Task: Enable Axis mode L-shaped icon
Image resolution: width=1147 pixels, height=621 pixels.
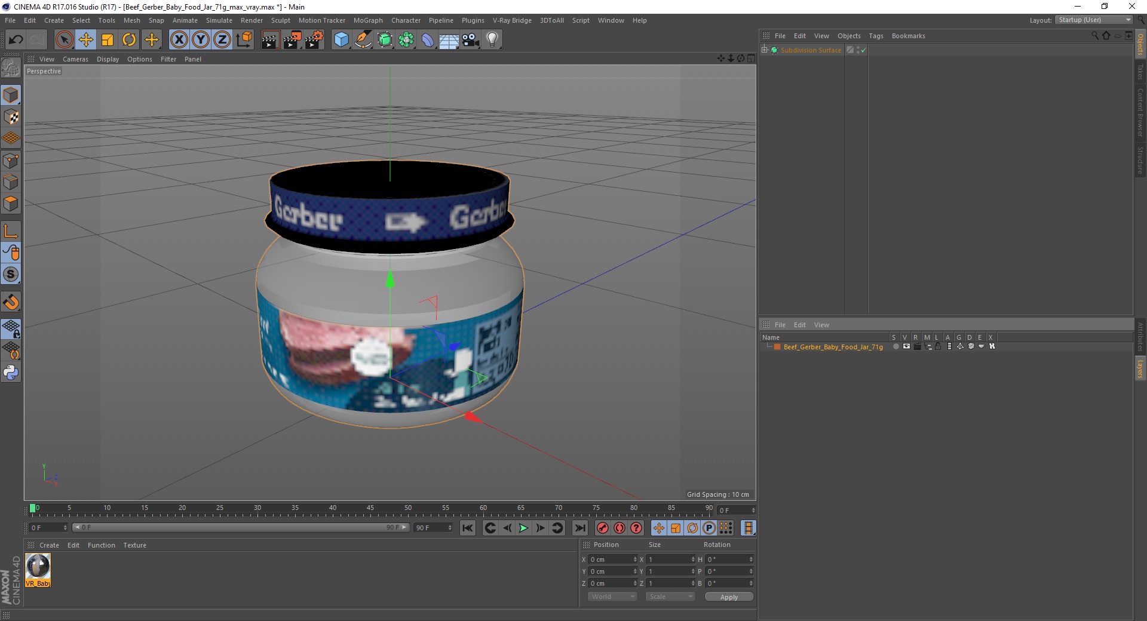Action: coord(11,231)
